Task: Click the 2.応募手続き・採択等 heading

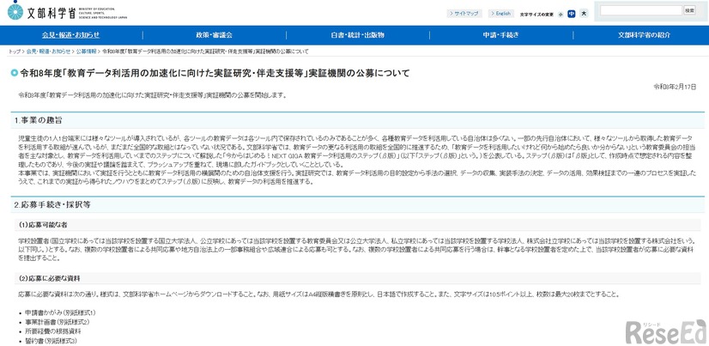Action: (52, 205)
